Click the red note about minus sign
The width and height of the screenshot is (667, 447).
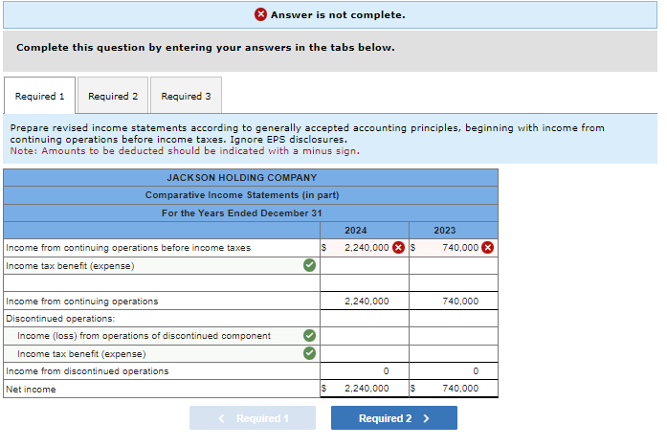[185, 151]
